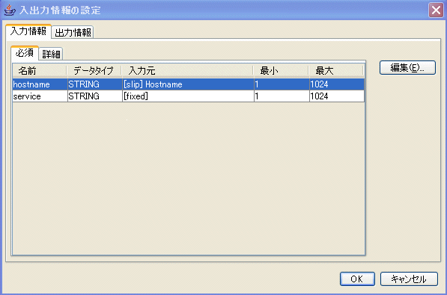Click the [slip] Hostname cell

point(188,84)
